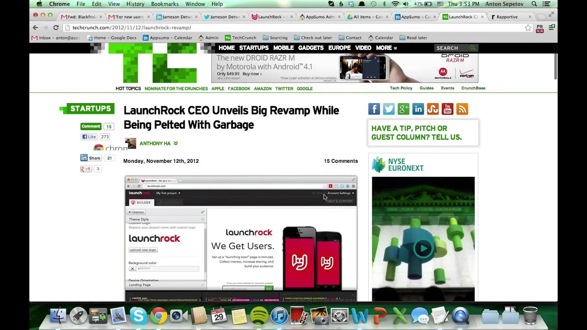The height and width of the screenshot is (330, 587).
Task: Open the Window menu
Action: point(195,4)
